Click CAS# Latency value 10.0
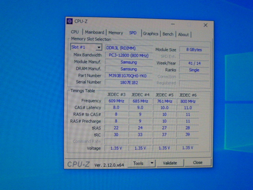Screen dimensions: 253x190 (164, 108)
